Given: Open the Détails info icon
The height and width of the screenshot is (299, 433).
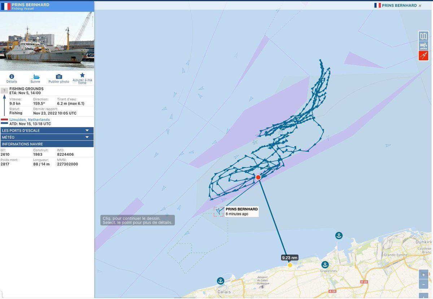Looking at the screenshot, I should coord(12,76).
